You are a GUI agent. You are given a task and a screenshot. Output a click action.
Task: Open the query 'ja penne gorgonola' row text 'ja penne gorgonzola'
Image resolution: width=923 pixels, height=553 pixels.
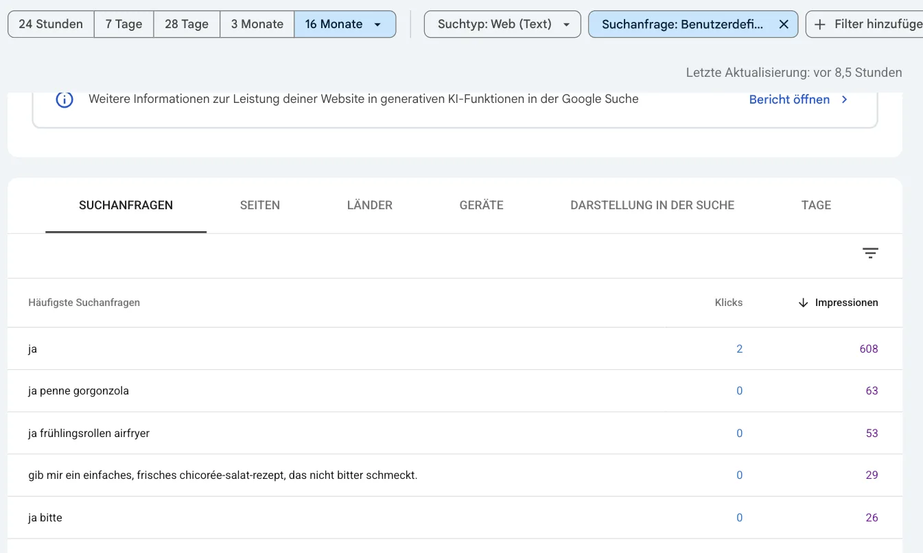pos(78,391)
